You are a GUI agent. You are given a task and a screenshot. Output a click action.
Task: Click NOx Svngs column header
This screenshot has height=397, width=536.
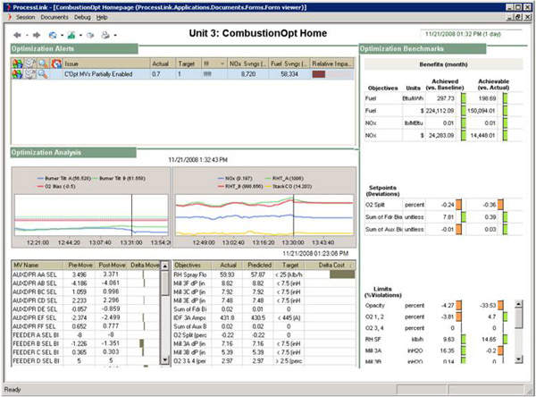(248, 63)
